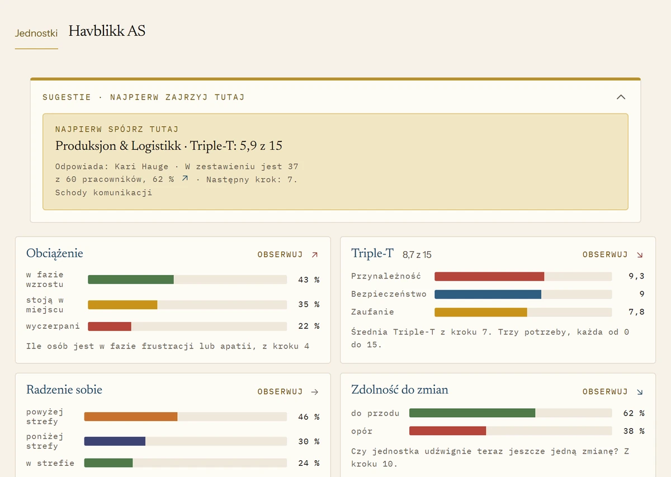
Task: Click the 'opór' red bar
Action: [x=448, y=431]
